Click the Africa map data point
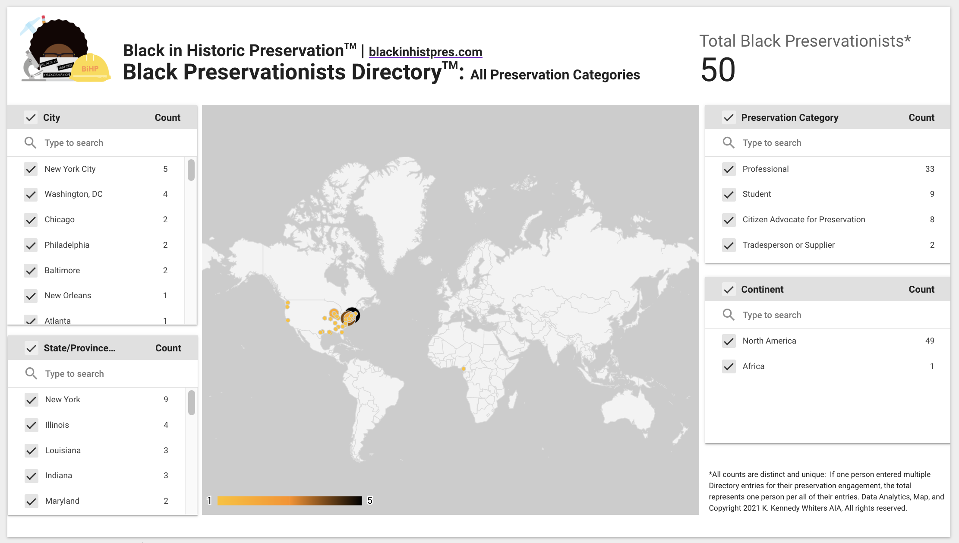This screenshot has width=959, height=543. (x=464, y=369)
